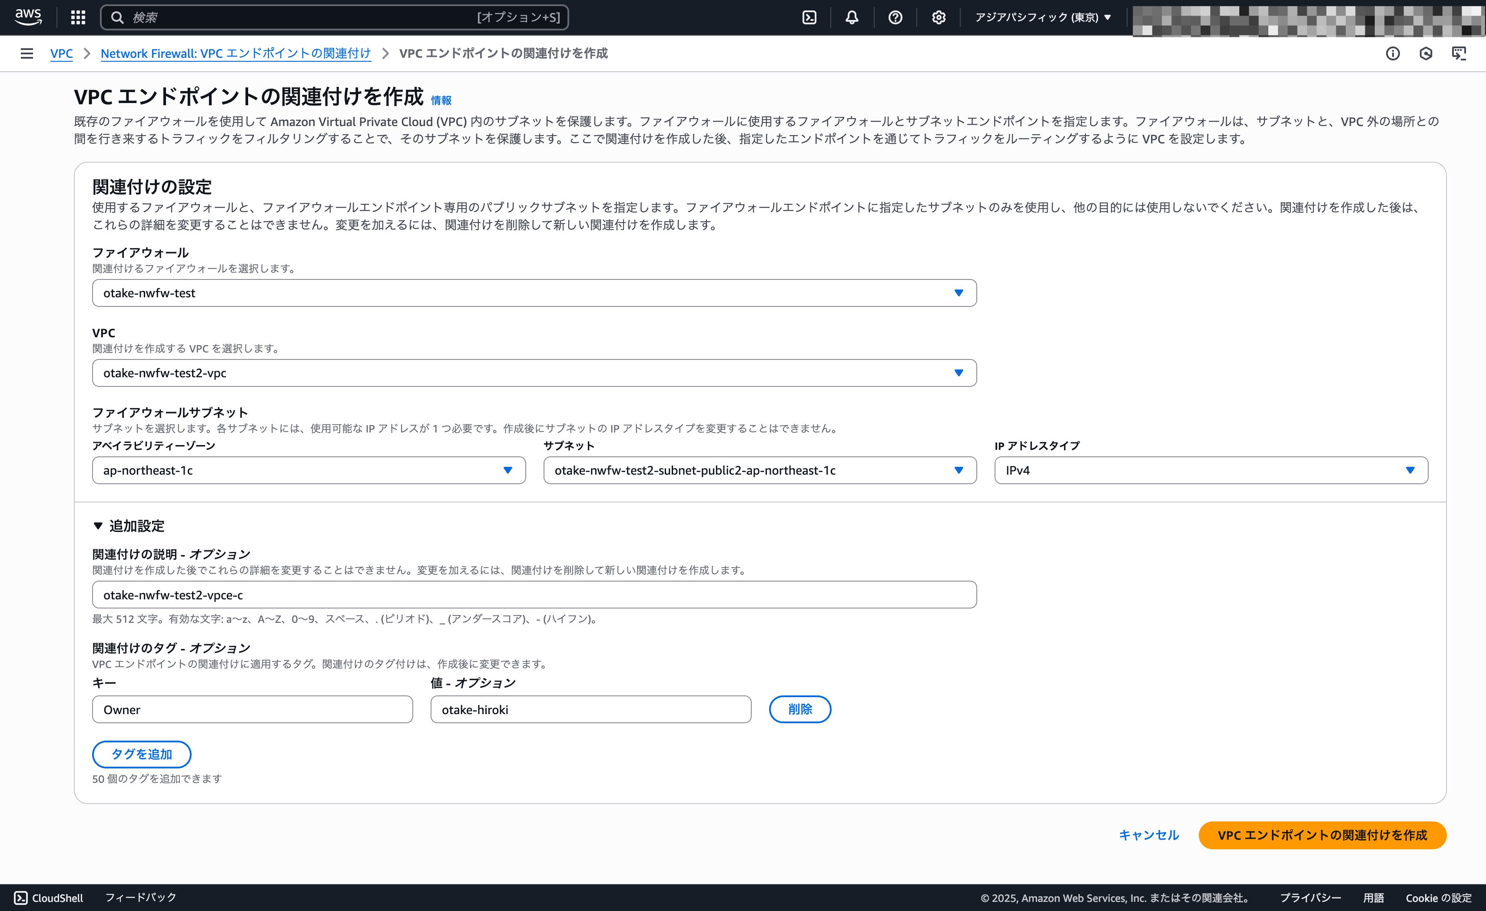Image resolution: width=1486 pixels, height=911 pixels.
Task: Open the subnet dropdown
Action: pyautogui.click(x=760, y=470)
